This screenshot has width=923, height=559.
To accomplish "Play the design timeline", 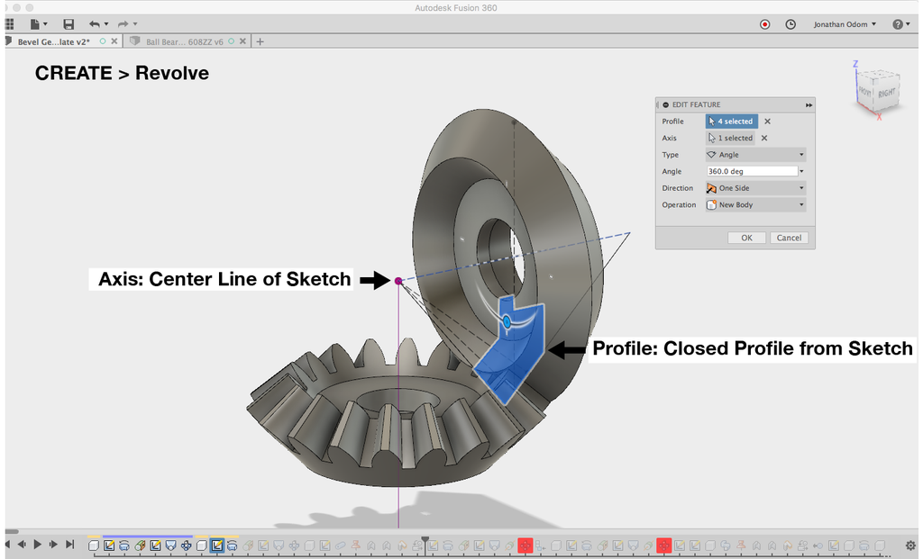I will (37, 545).
